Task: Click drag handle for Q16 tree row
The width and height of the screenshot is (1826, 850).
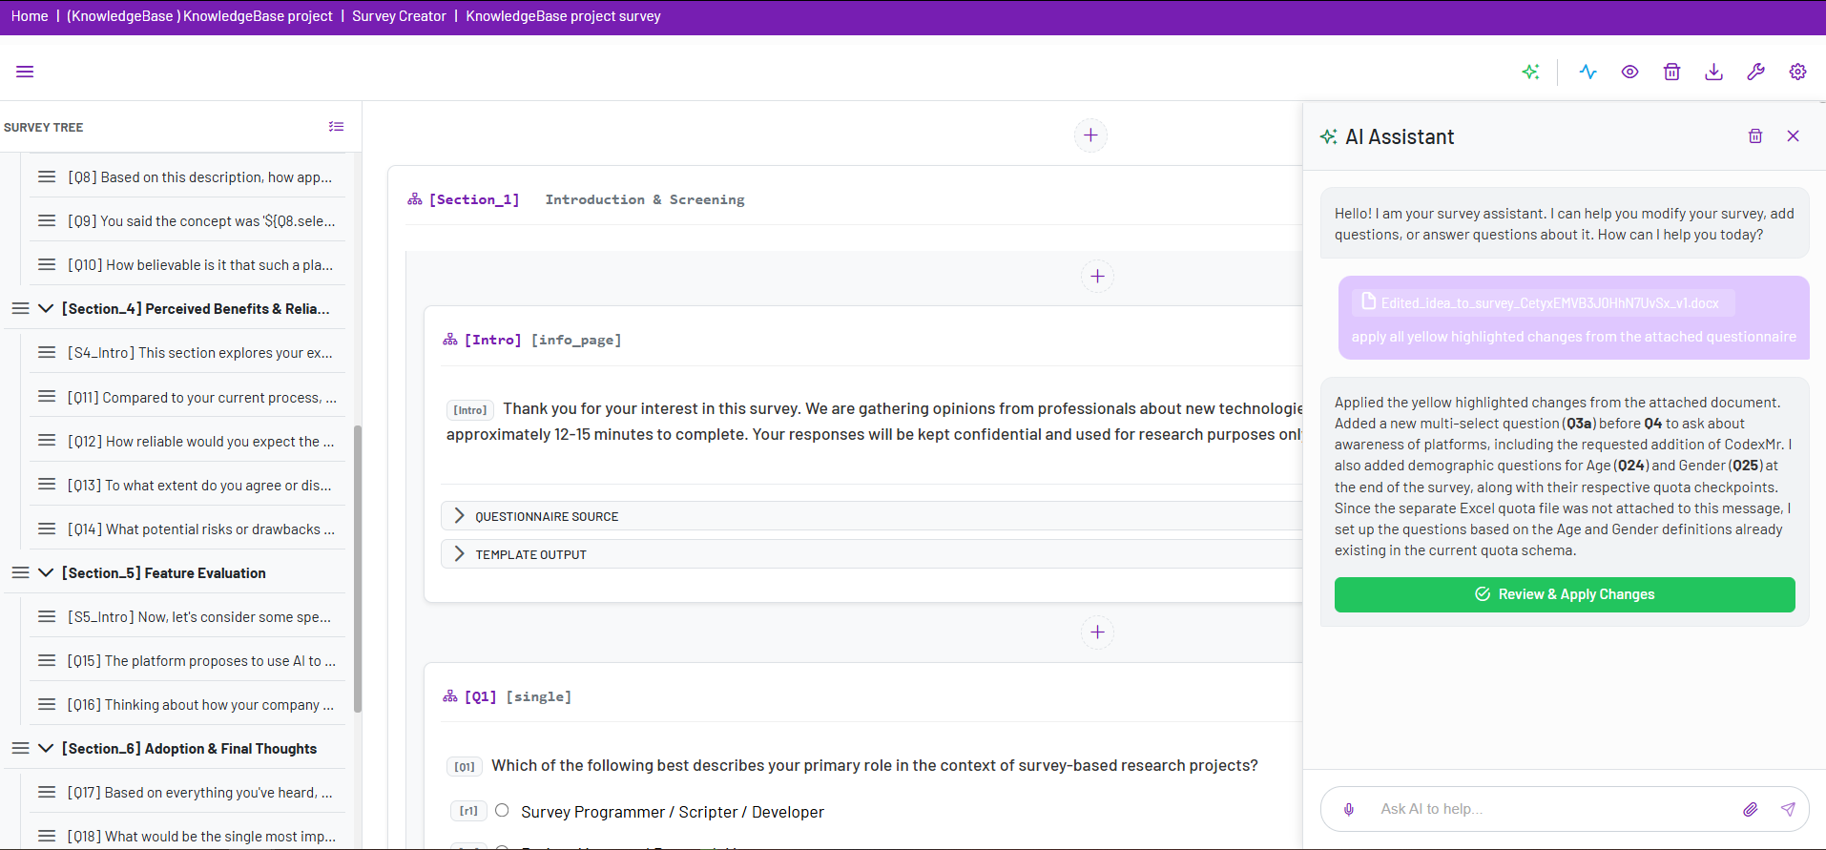Action: 47,704
